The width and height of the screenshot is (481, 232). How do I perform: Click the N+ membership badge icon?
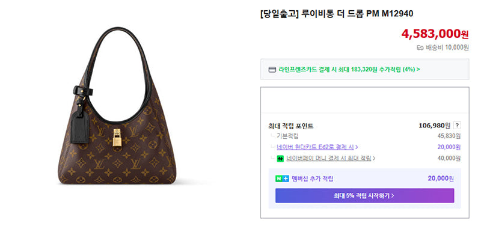coord(282,179)
